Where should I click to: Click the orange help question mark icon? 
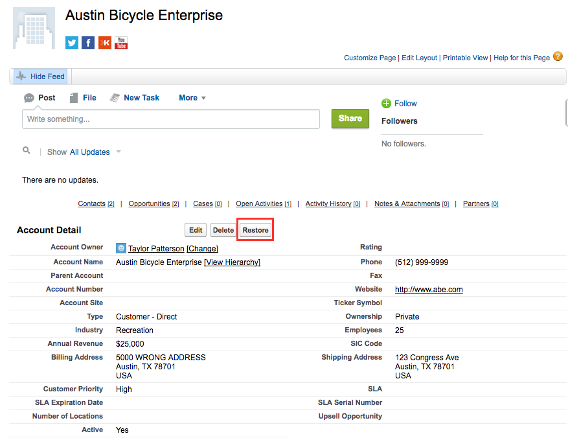tap(558, 56)
